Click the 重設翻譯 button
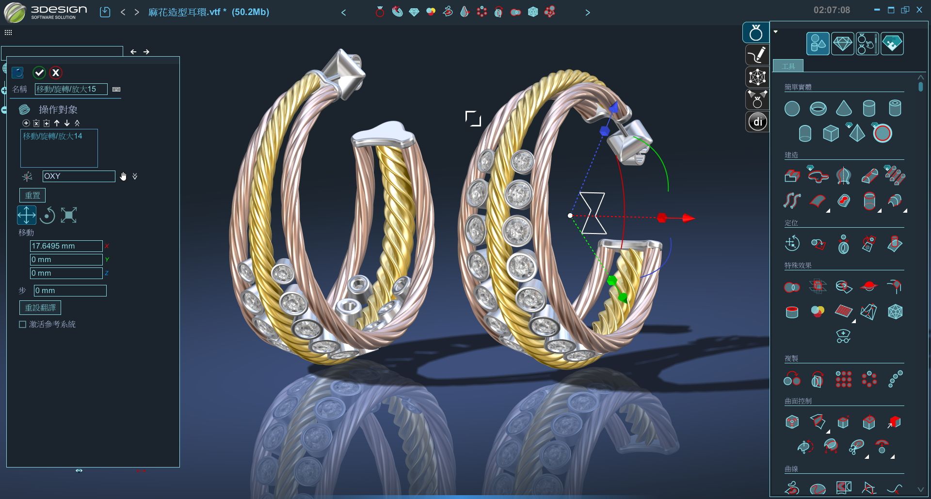The height and width of the screenshot is (499, 931). 40,308
